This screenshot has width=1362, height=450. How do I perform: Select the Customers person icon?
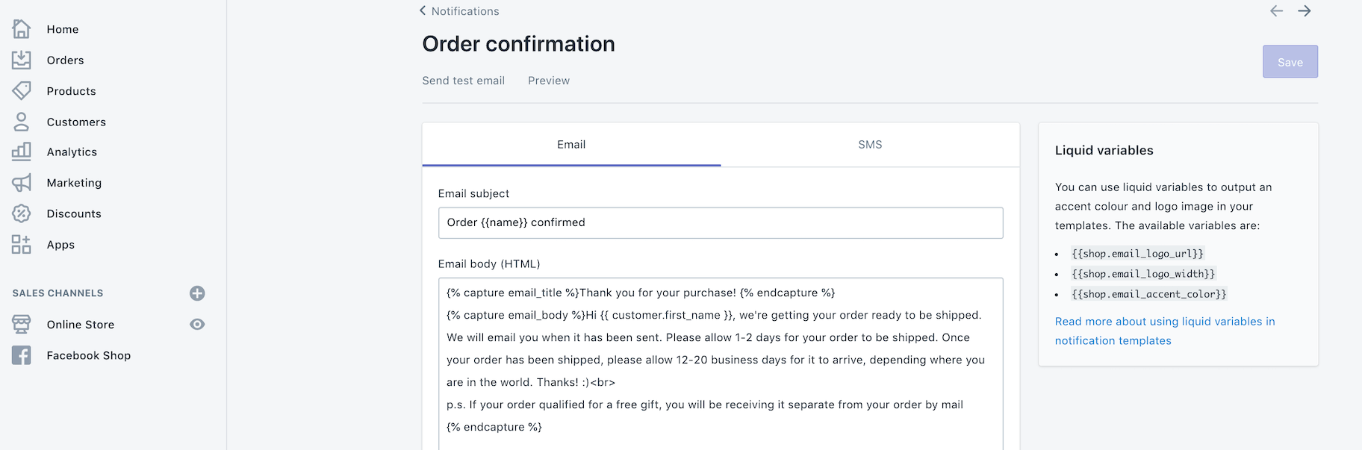coord(22,122)
